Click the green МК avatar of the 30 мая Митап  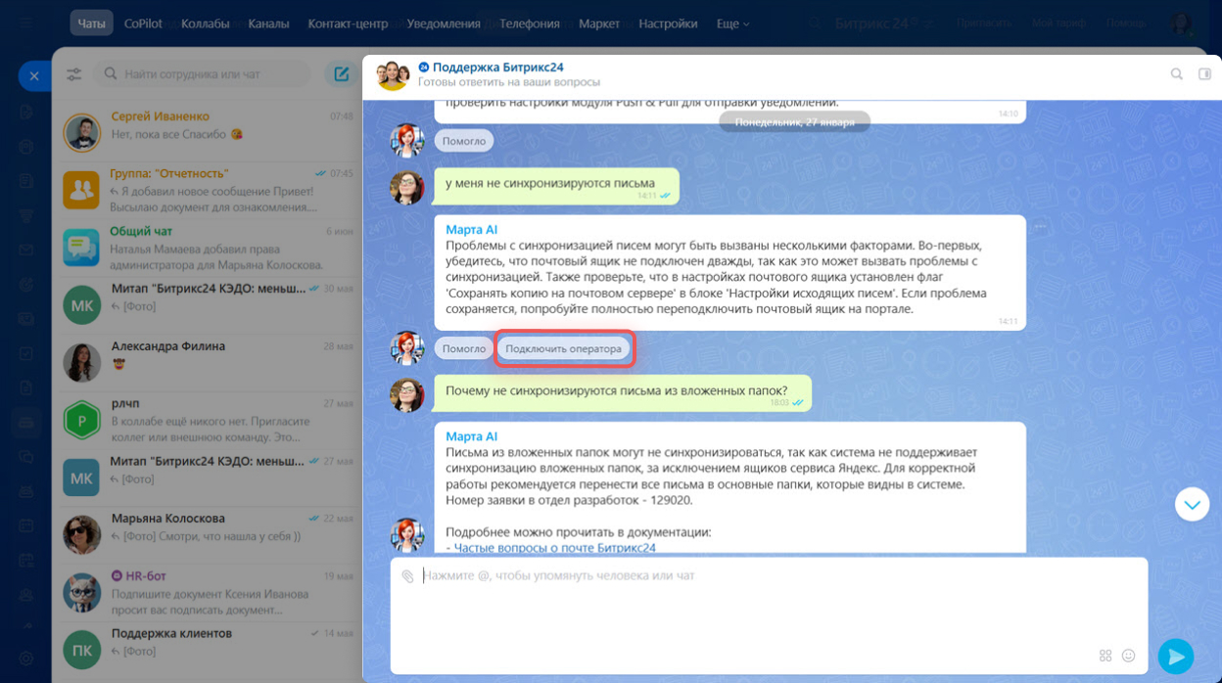[82, 305]
